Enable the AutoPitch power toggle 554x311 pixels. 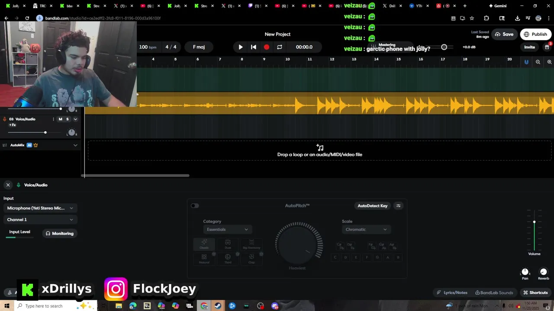click(x=195, y=206)
